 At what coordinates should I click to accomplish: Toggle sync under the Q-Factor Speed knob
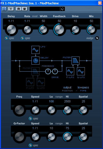pos(30,145)
